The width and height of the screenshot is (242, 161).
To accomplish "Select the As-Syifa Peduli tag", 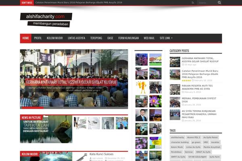I will [211, 137].
